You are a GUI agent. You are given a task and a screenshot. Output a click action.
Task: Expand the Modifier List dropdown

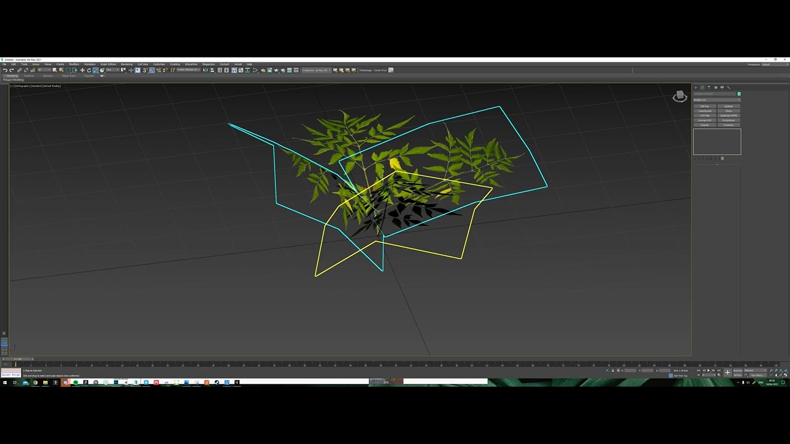coord(717,100)
